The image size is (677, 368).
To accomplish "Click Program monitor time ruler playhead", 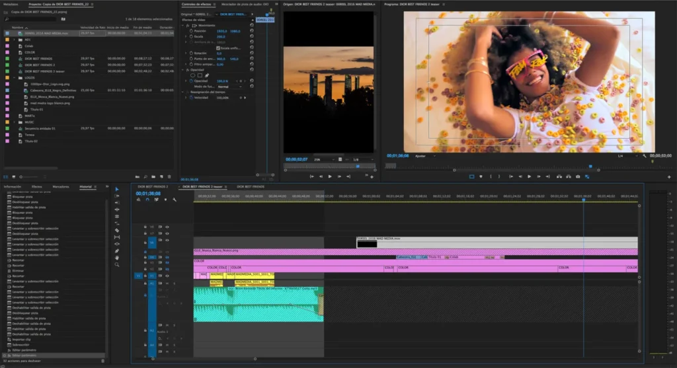I will click(x=590, y=166).
